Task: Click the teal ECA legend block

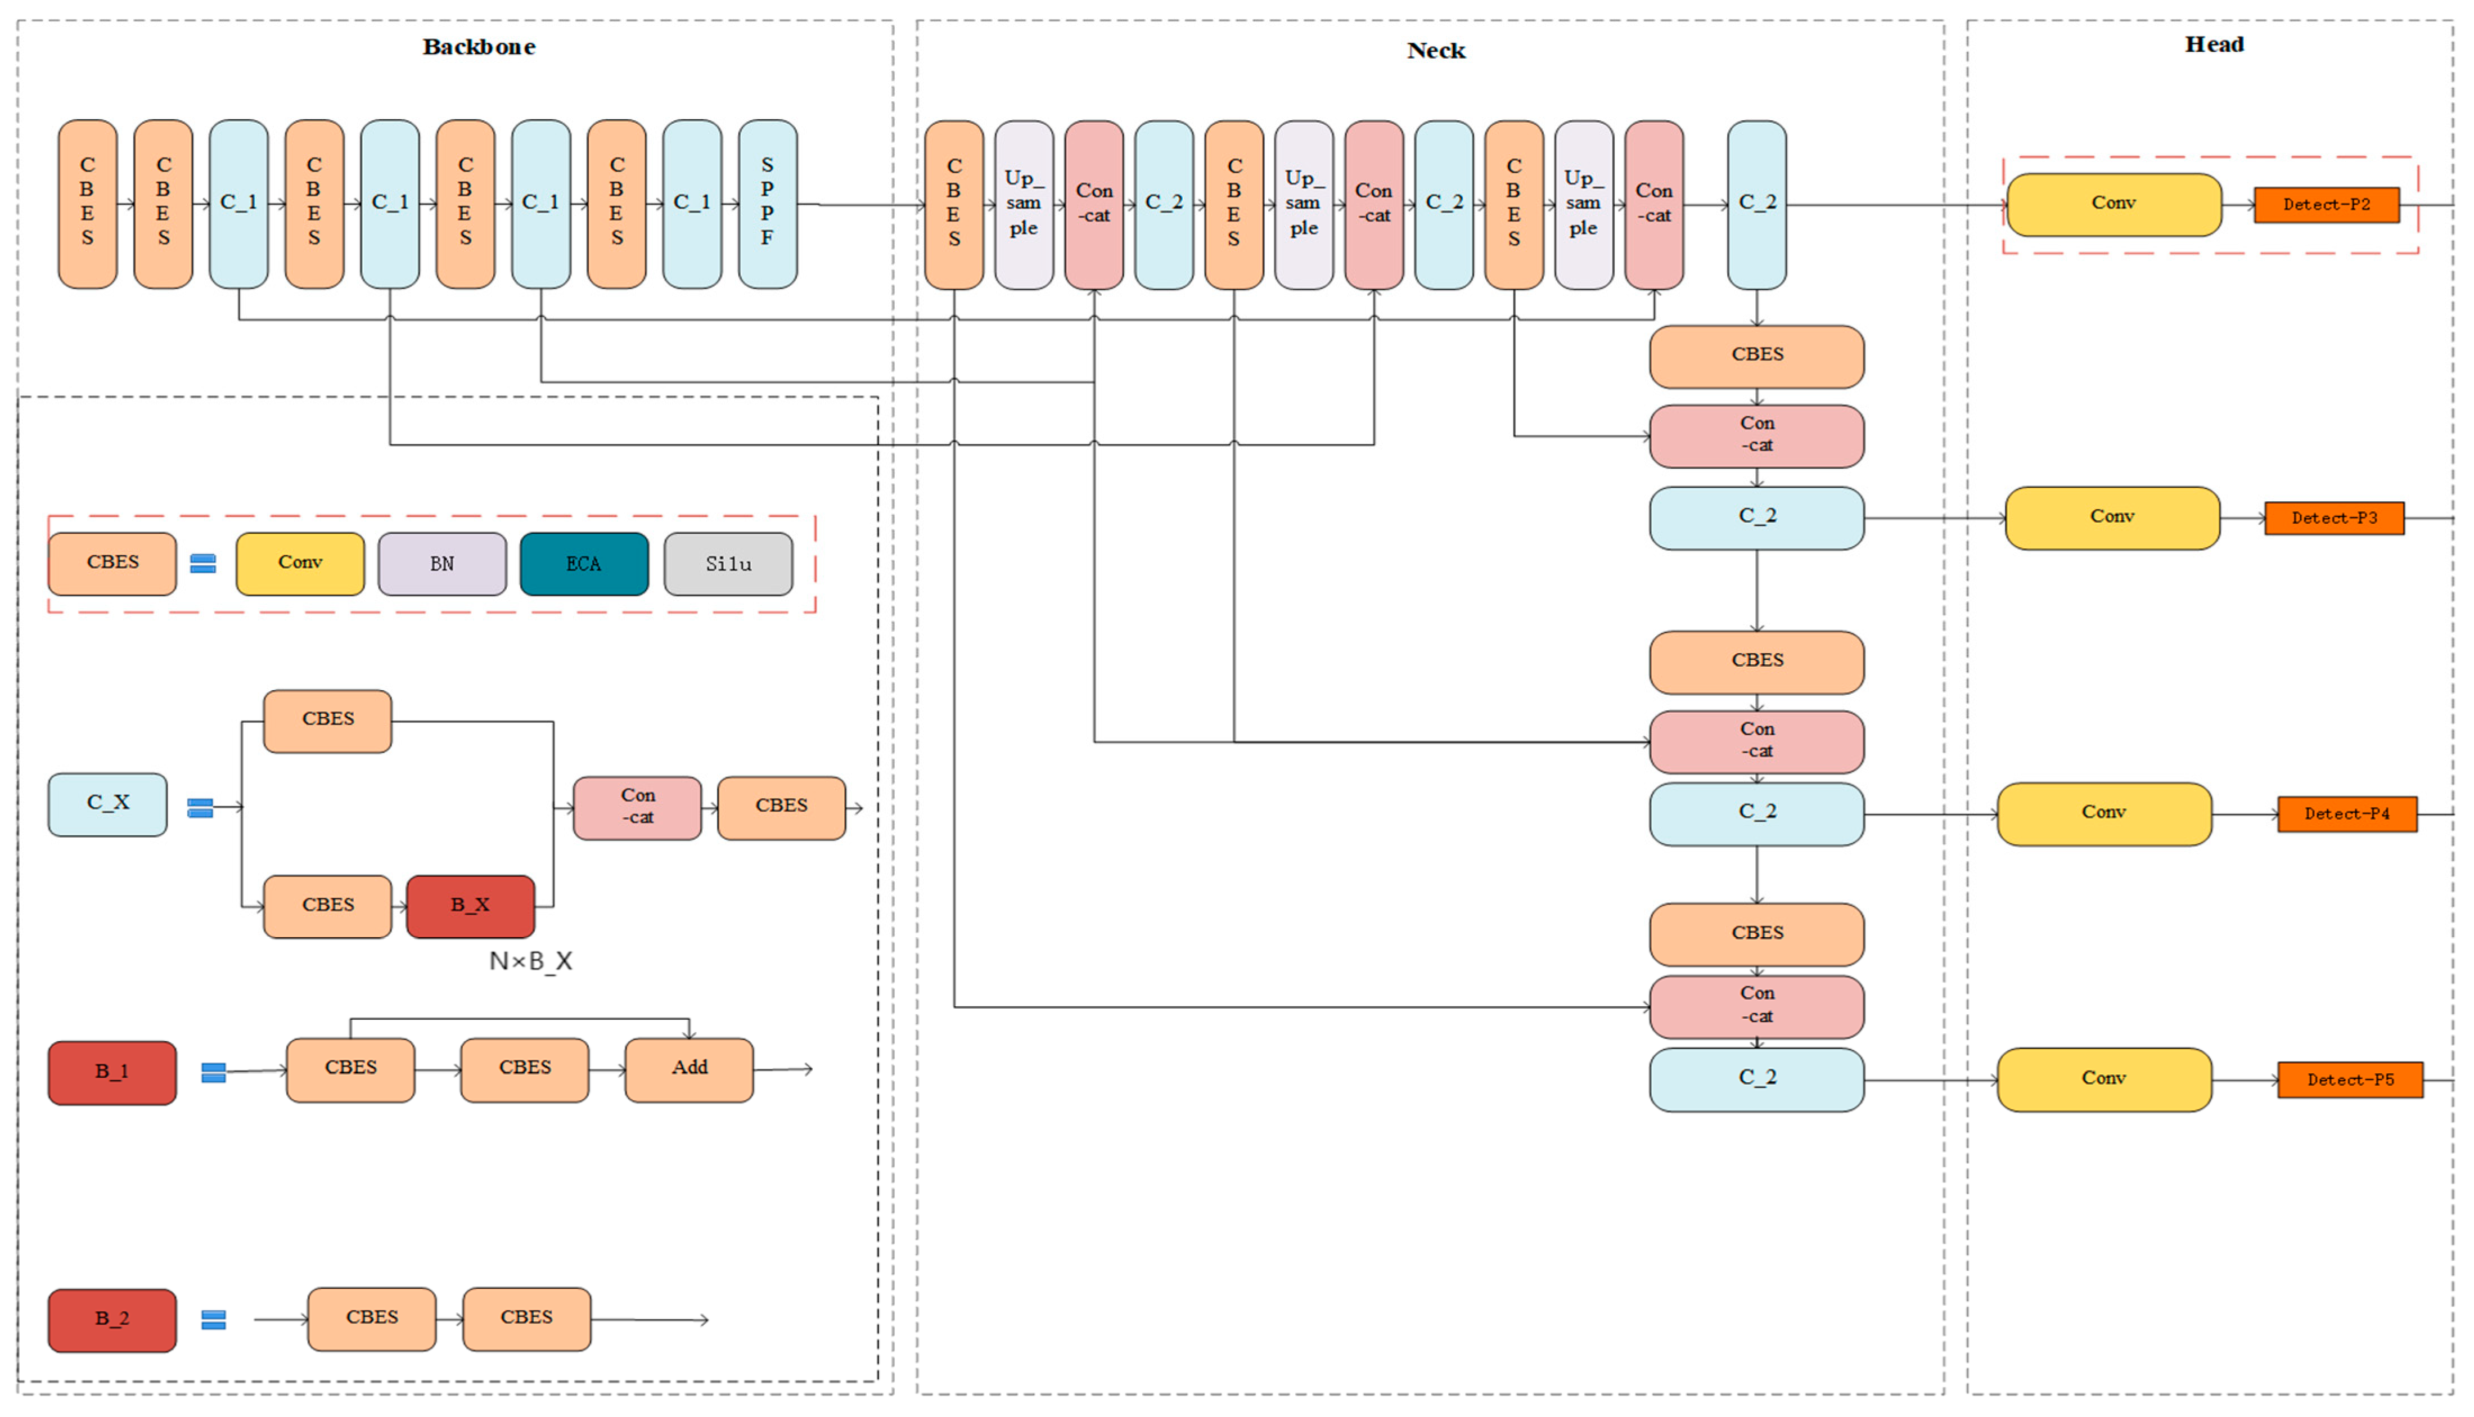Action: click(584, 564)
